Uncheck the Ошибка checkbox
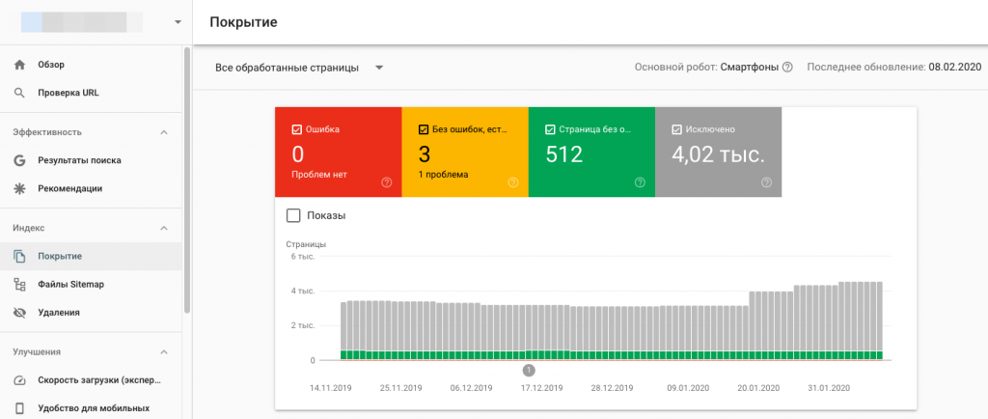This screenshot has height=419, width=988. tap(297, 129)
